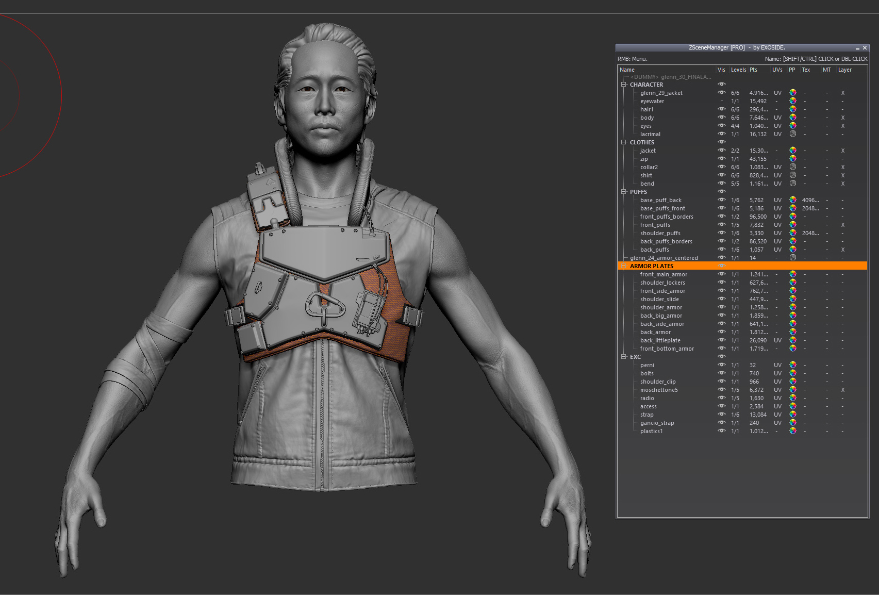Click polypaint icon of jacket subtool
879x595 pixels.
(793, 151)
